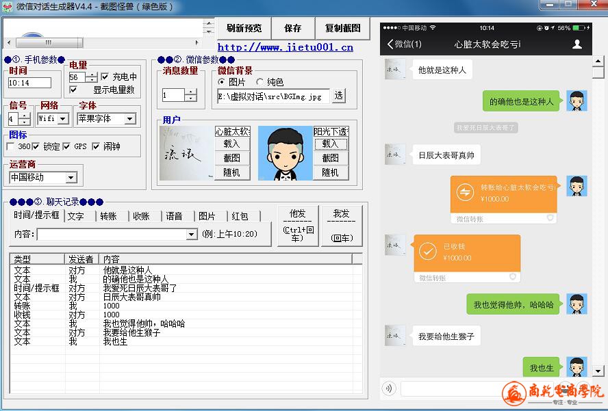
Task: Click 随机 under 阳光下透 user
Action: [x=331, y=173]
